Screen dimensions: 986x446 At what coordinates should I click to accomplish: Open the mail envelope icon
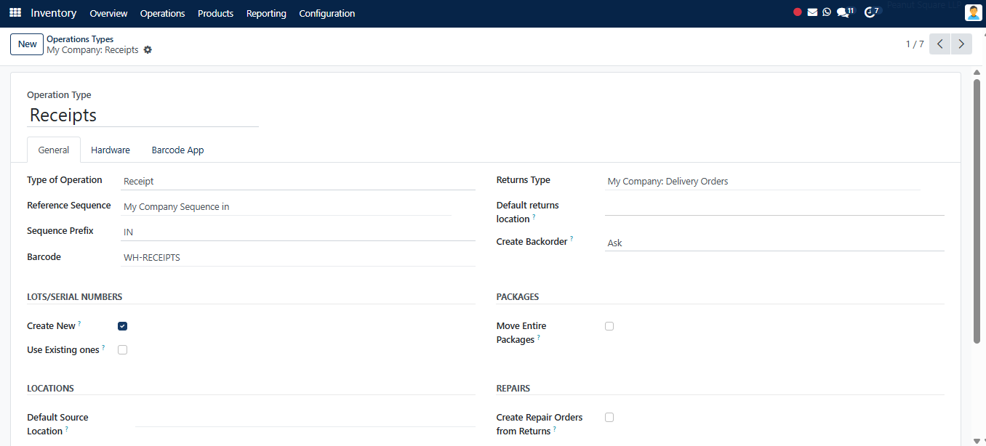pyautogui.click(x=812, y=12)
